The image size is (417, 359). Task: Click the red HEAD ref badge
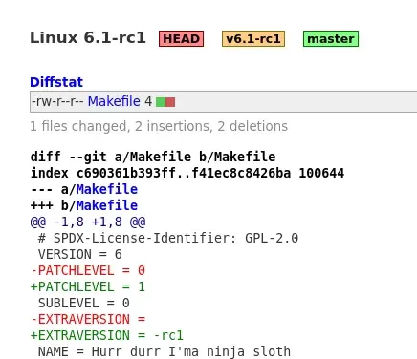coord(181,39)
